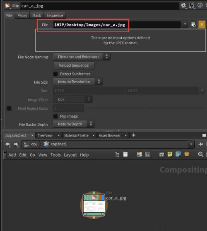This screenshot has height=231, width=207.
Task: Enable the Detect Subframes checkbox
Action: (x=55, y=74)
